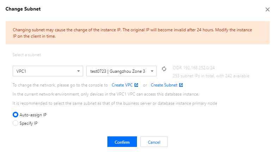Click the external-link icon beside Create VPC
The width and height of the screenshot is (275, 155).
[x=136, y=85]
